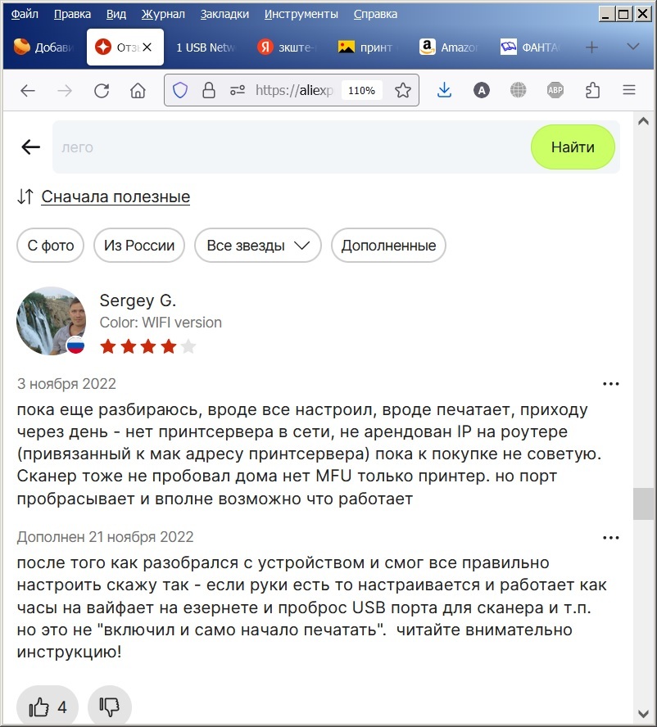
Task: Enable the "Из России" filter chip
Action: coord(139,246)
